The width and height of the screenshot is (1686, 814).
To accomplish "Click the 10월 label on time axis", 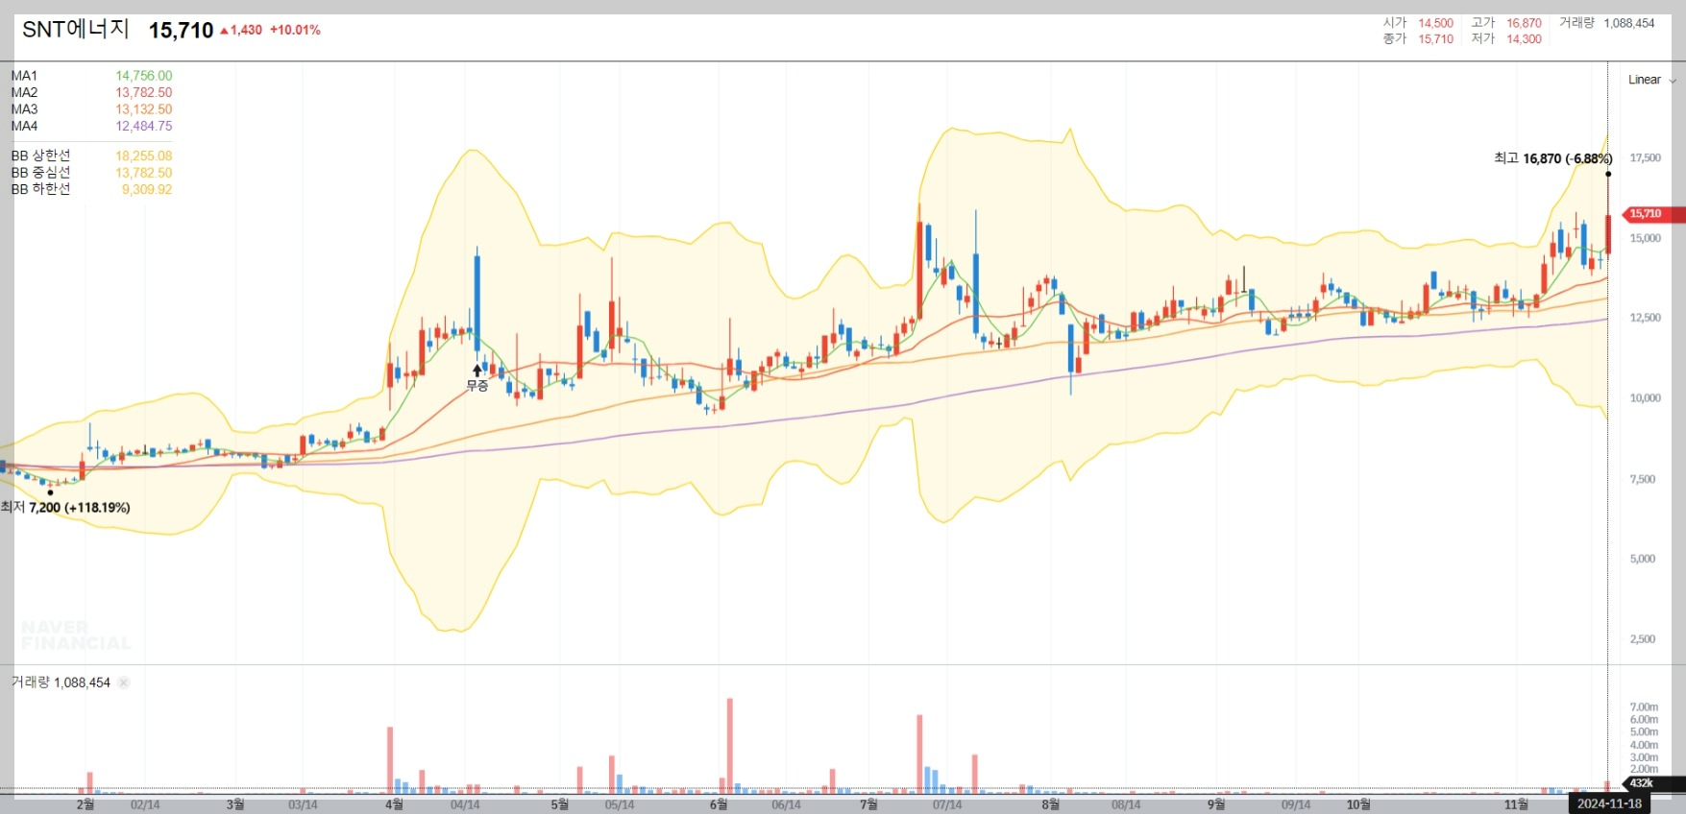I will pos(1358,804).
